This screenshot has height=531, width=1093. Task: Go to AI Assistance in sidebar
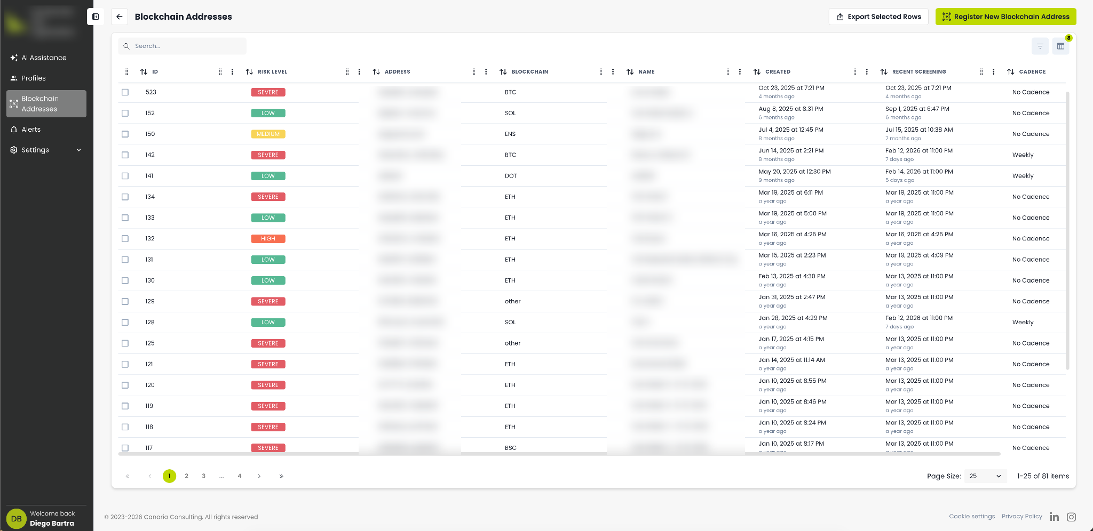point(44,58)
